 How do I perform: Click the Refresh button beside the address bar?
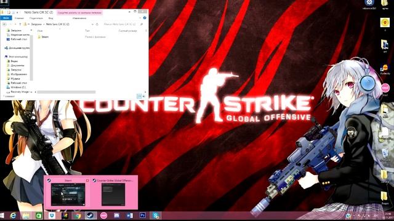97,25
